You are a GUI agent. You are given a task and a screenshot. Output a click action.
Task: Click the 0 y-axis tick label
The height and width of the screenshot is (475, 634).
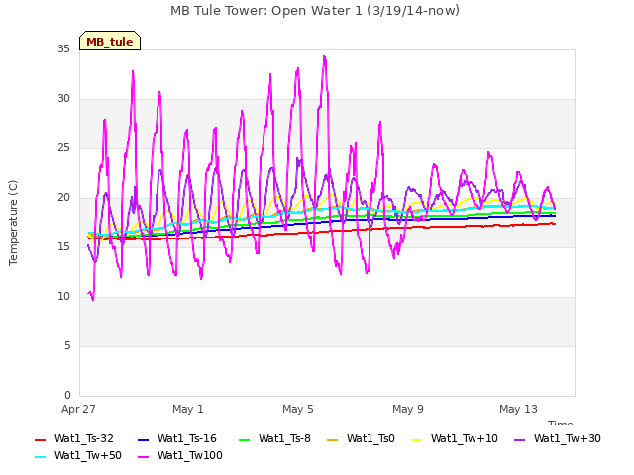pyautogui.click(x=67, y=396)
